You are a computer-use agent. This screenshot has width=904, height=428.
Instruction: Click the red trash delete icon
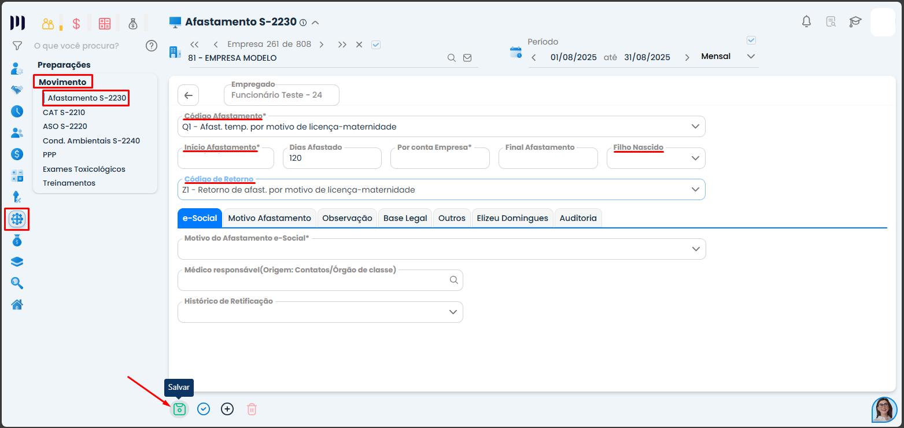click(252, 409)
